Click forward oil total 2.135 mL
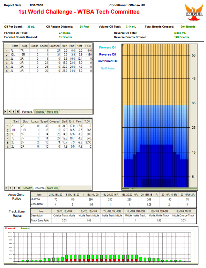The height and width of the screenshot is (268, 206). click(65, 33)
